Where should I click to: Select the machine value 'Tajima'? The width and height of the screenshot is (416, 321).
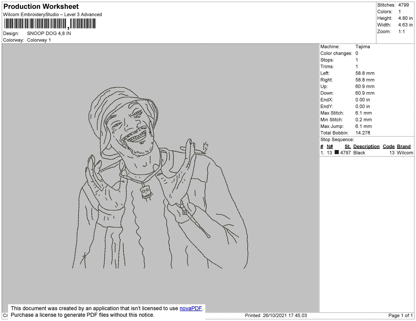[363, 47]
